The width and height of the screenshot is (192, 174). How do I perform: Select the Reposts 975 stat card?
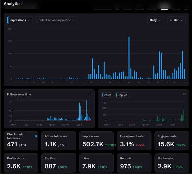click(134, 163)
